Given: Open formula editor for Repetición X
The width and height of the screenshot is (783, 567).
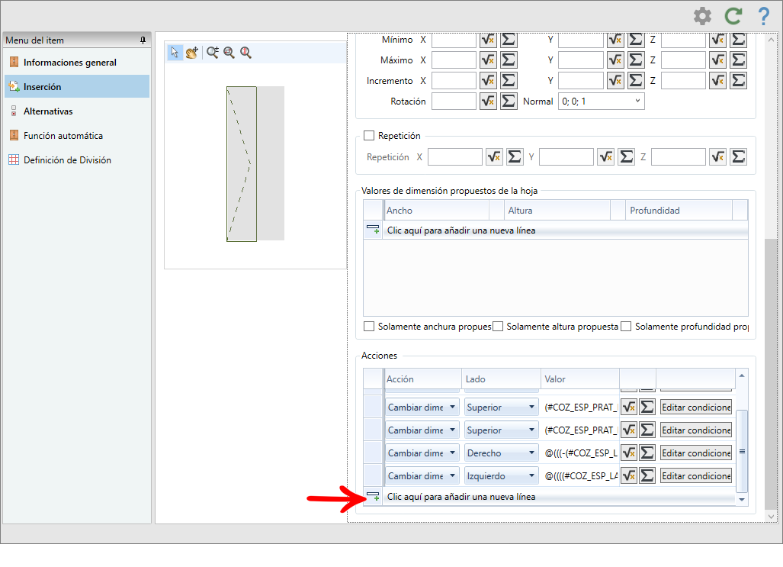Looking at the screenshot, I should click(x=494, y=157).
